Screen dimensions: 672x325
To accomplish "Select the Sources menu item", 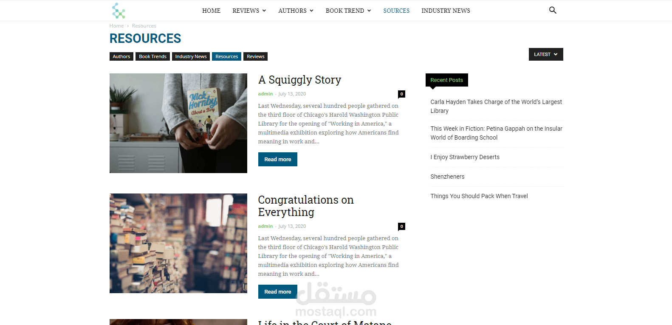I will [396, 11].
